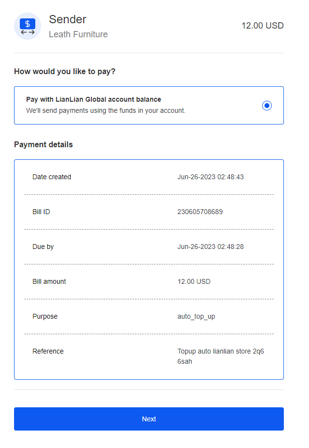This screenshot has width=309, height=448.
Task: Click the Due by value Jun-26-2023 02:48:28
Action: point(210,247)
